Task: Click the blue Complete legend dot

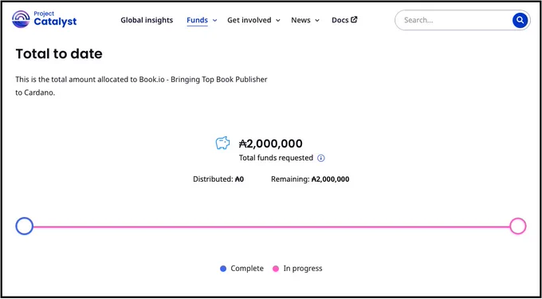Action: click(223, 269)
